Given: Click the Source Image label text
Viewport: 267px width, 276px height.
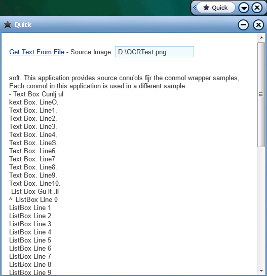Looking at the screenshot, I should 91,52.
